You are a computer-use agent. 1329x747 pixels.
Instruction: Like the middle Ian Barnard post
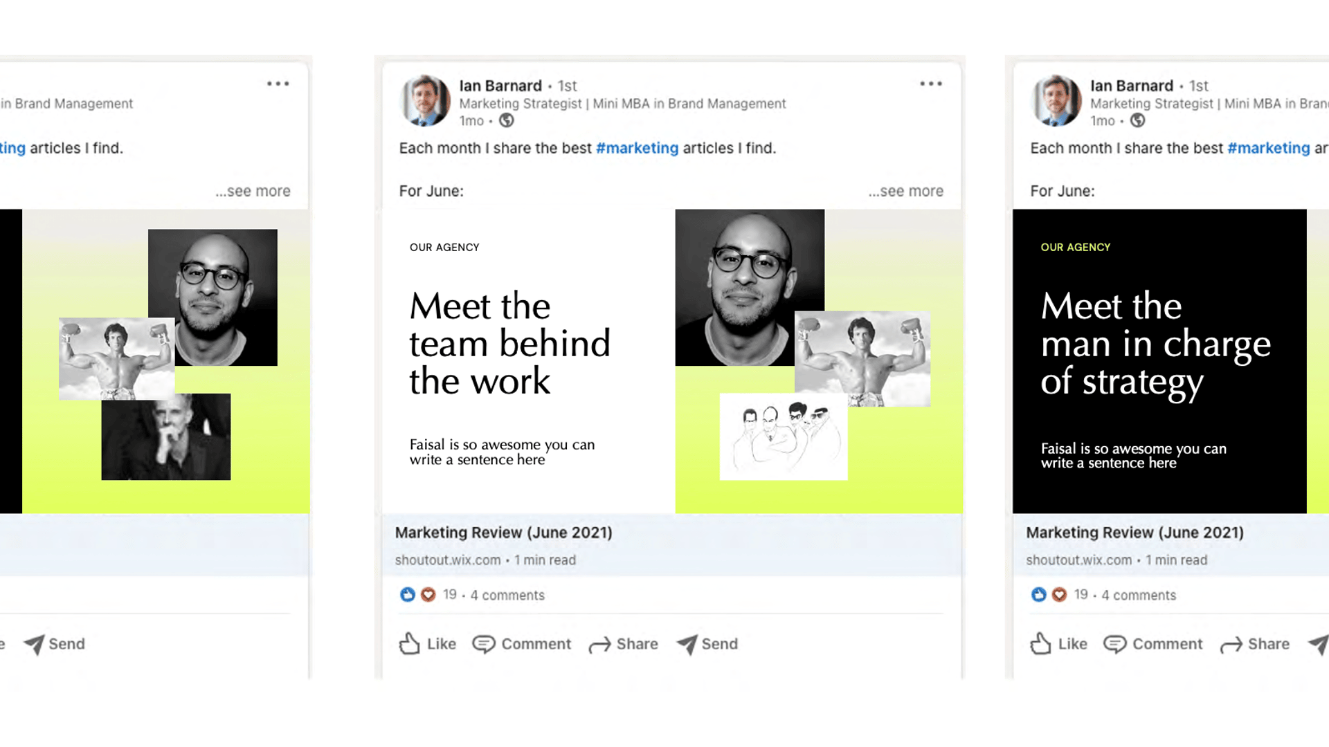pyautogui.click(x=427, y=644)
